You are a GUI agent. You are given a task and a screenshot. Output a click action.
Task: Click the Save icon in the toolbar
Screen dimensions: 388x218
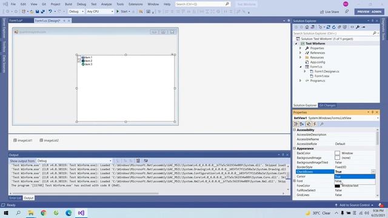point(37,12)
